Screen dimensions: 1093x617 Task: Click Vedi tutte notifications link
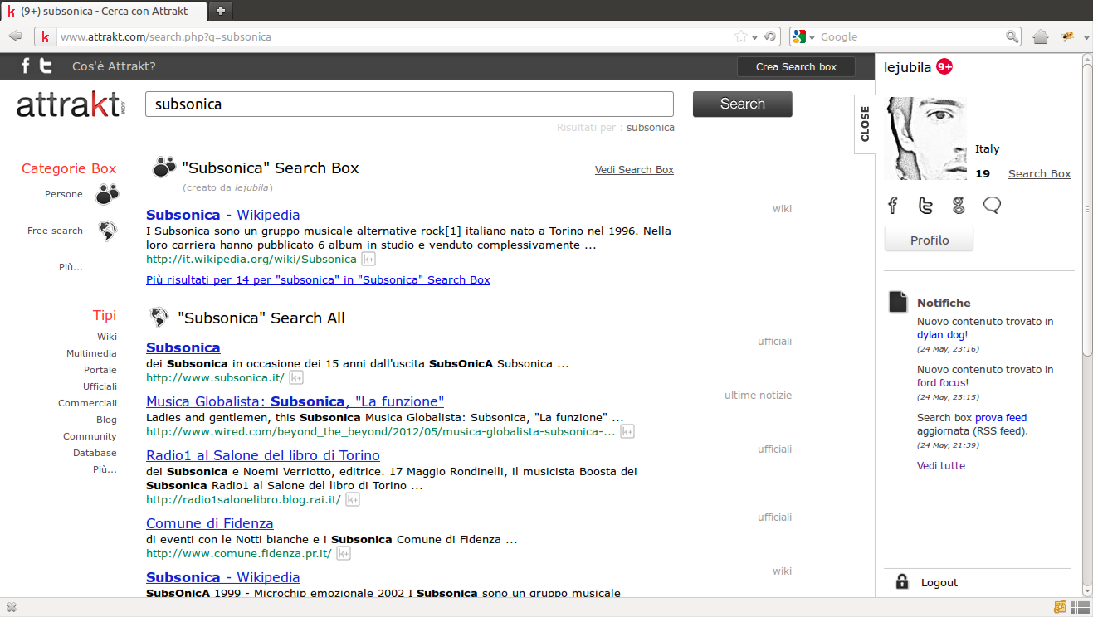(941, 466)
